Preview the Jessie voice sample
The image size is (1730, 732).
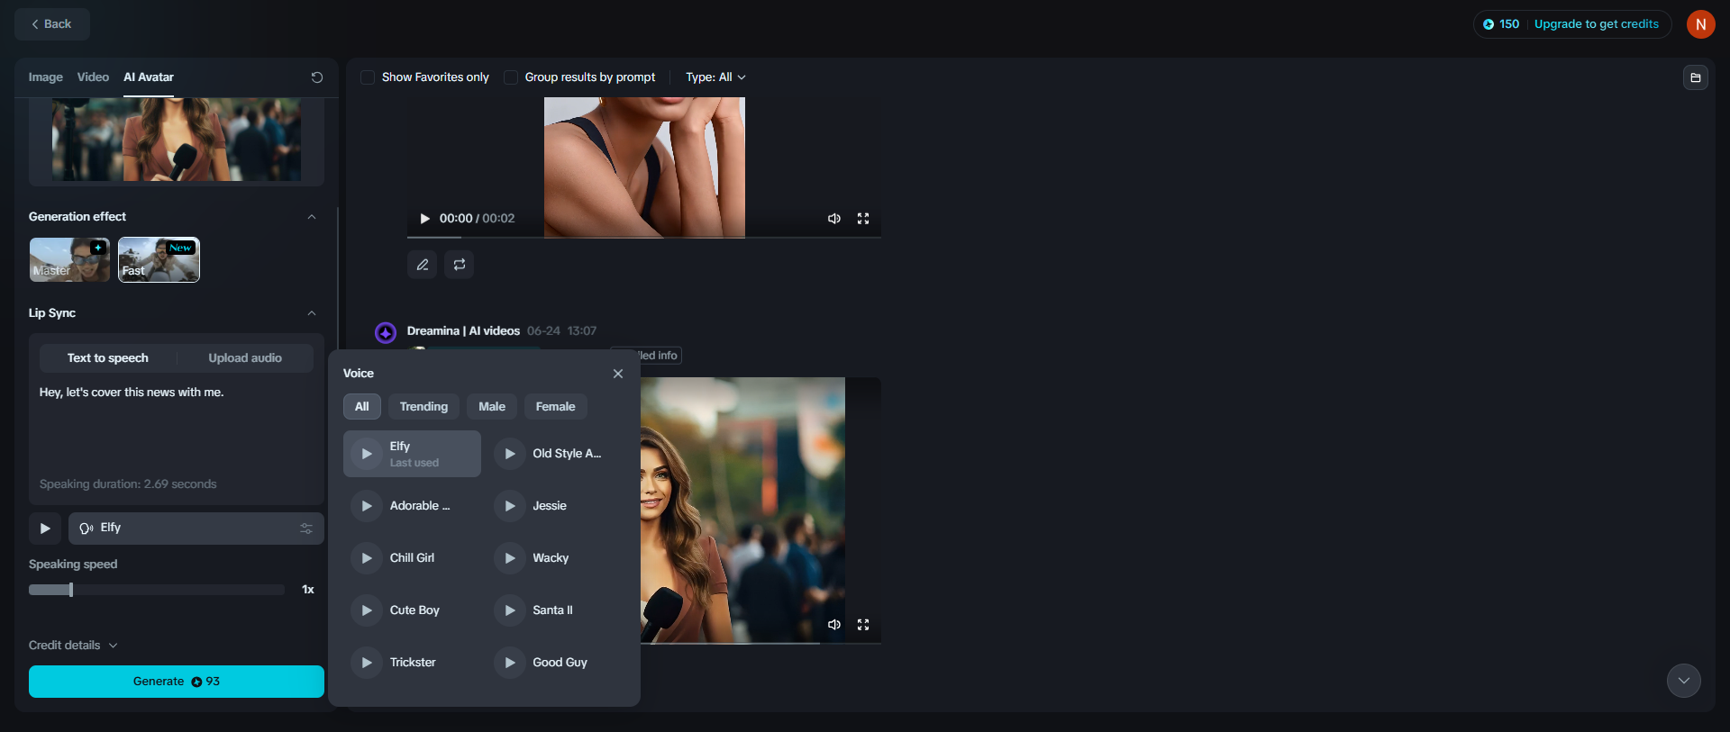coord(510,506)
